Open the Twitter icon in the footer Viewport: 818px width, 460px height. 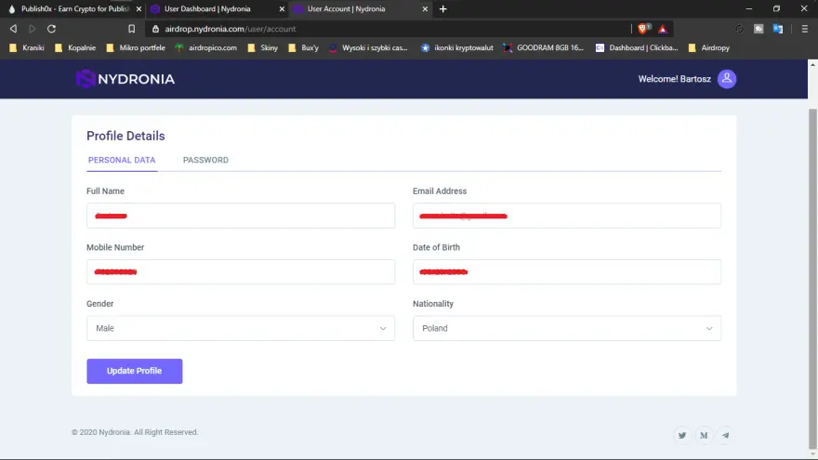point(682,435)
